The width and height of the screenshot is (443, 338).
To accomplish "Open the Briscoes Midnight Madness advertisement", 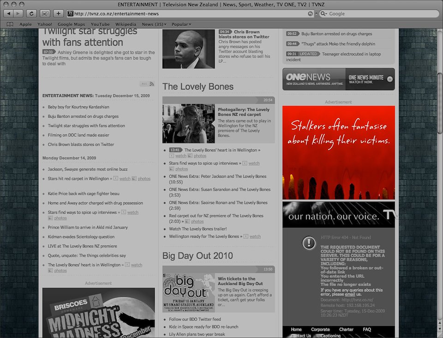I will [x=99, y=313].
